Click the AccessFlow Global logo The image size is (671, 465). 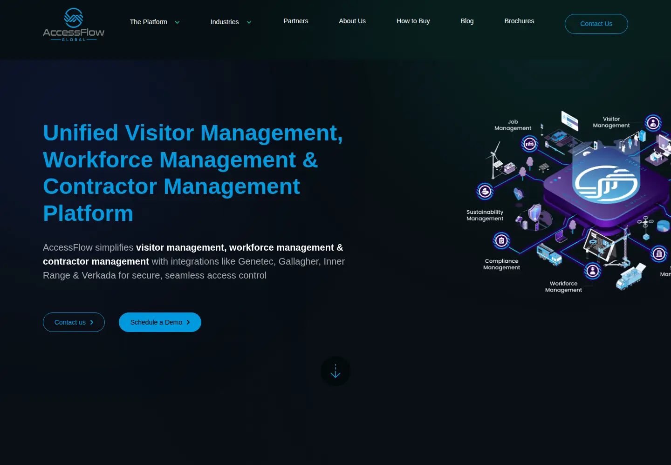(x=74, y=25)
